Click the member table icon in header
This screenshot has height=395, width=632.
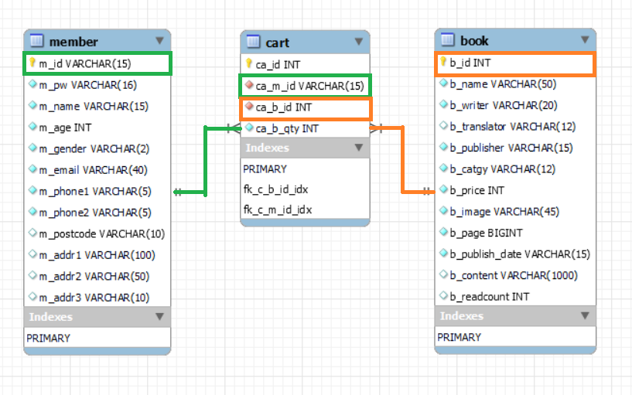(x=36, y=41)
